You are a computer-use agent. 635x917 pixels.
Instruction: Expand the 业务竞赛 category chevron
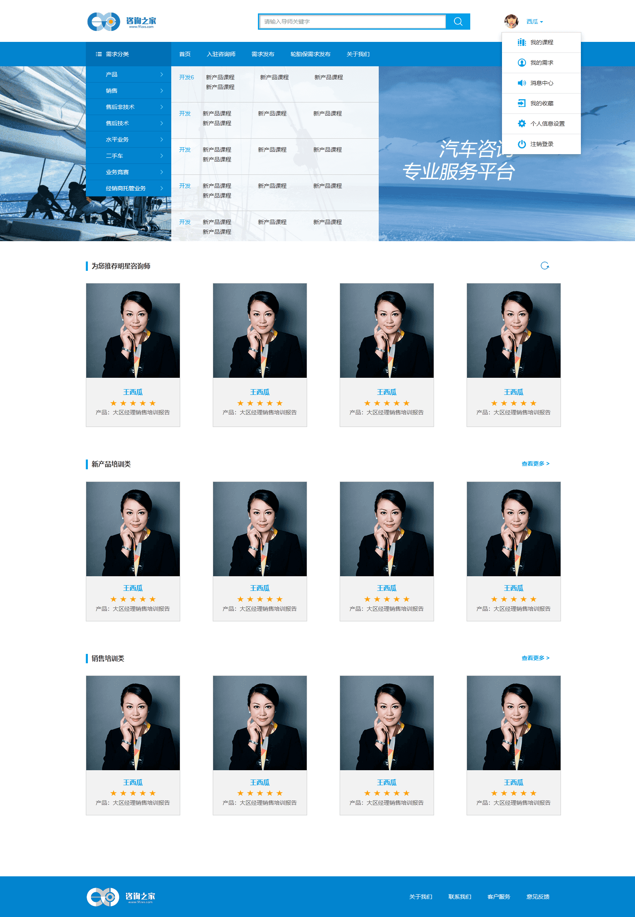[161, 172]
